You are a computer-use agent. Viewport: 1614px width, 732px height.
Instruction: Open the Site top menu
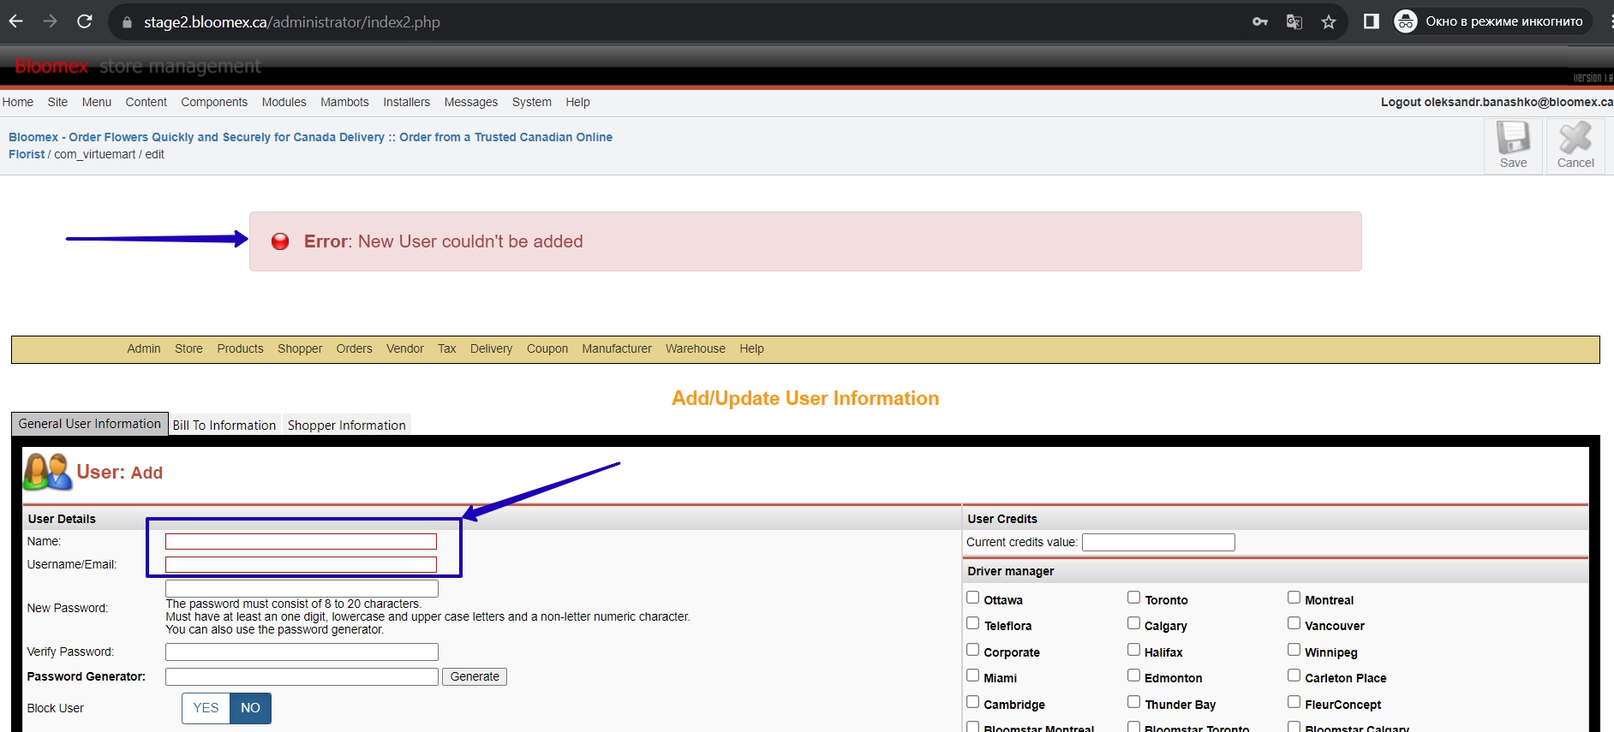[57, 102]
